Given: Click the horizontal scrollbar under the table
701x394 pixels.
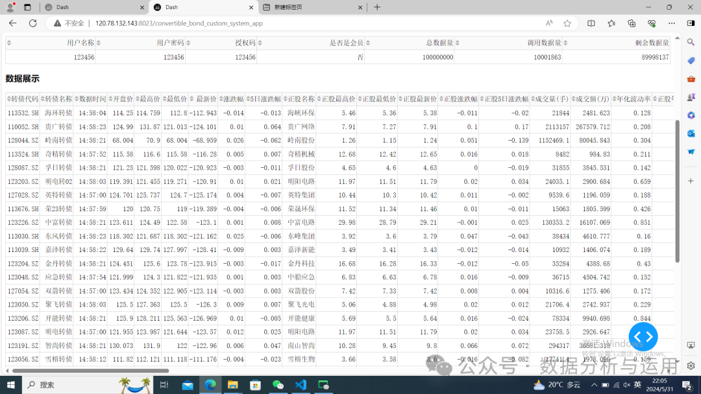Looking at the screenshot, I should pyautogui.click(x=90, y=371).
